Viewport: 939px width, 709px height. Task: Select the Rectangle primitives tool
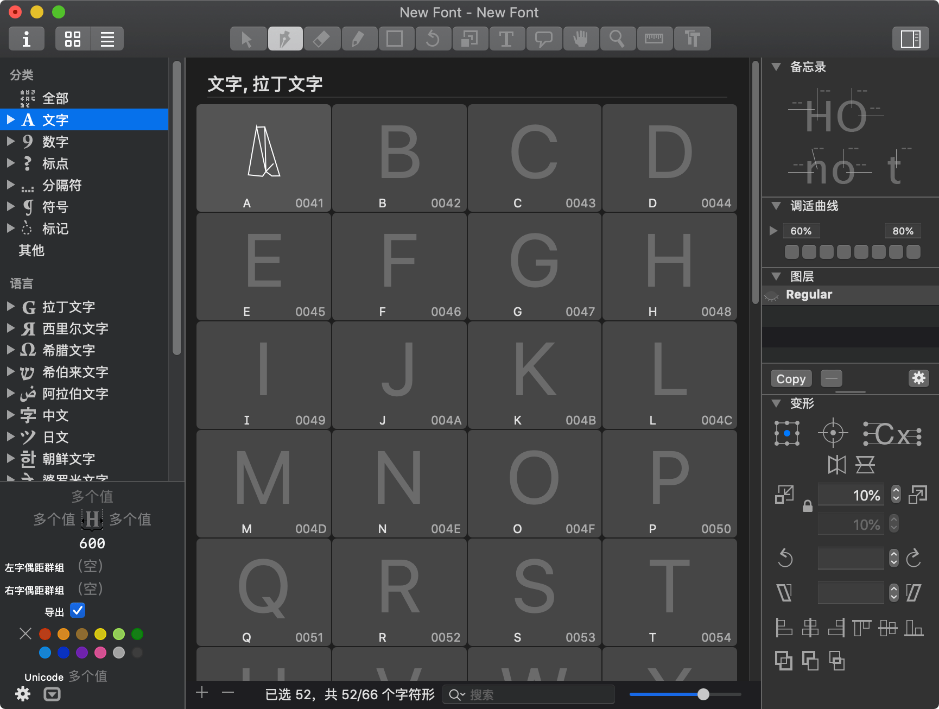[396, 39]
